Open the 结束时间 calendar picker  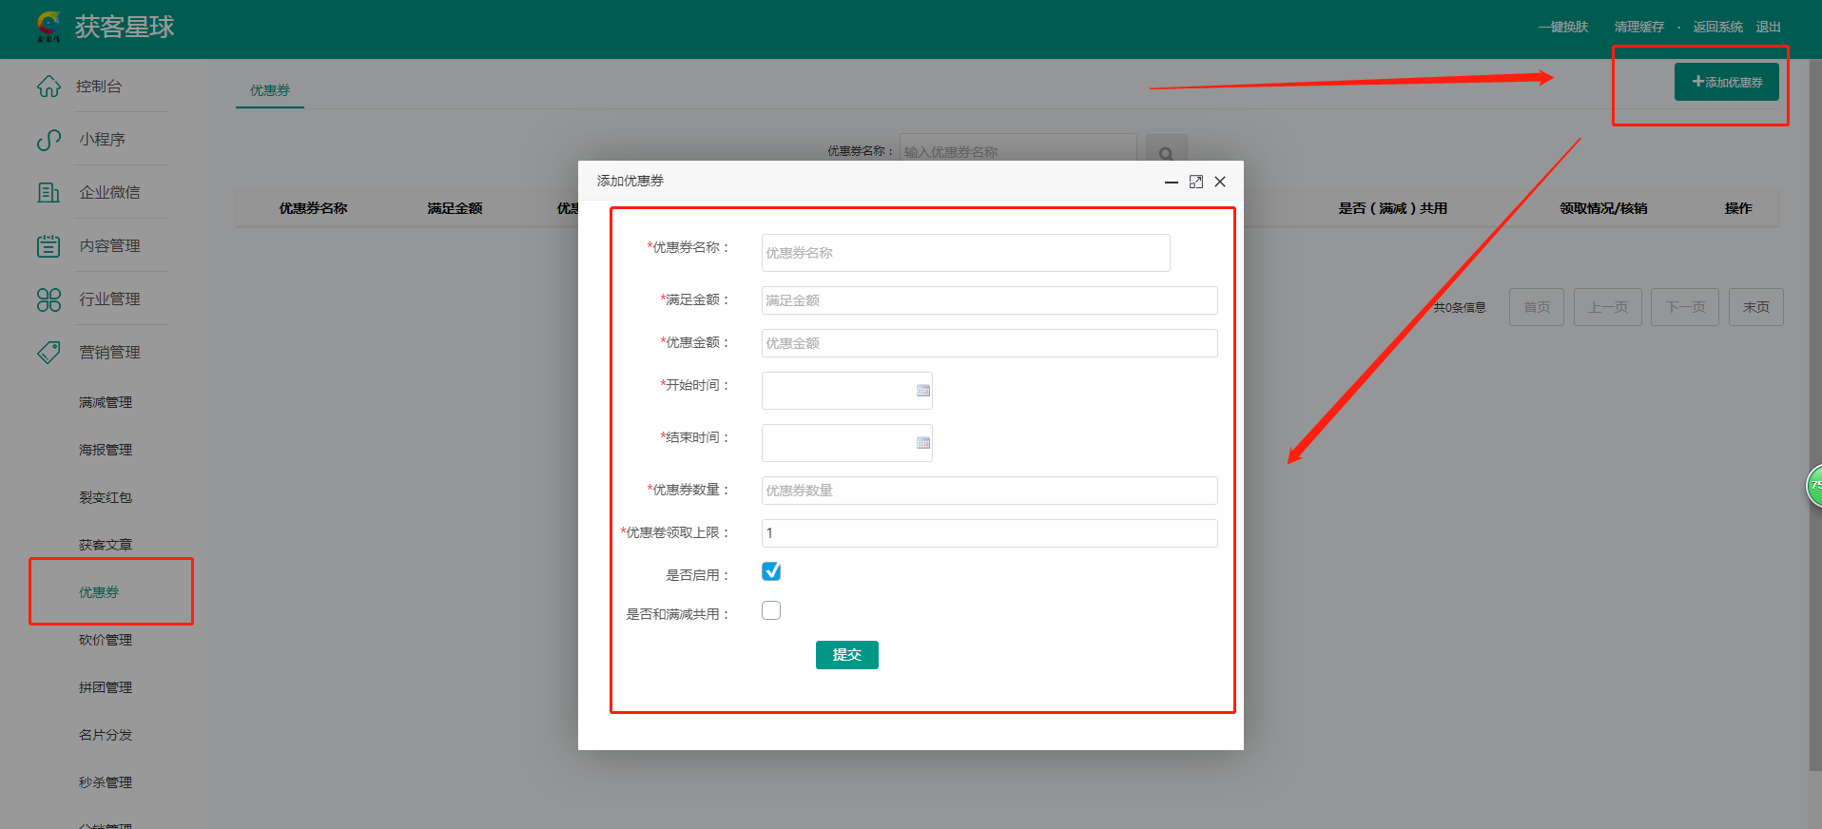[x=922, y=443]
